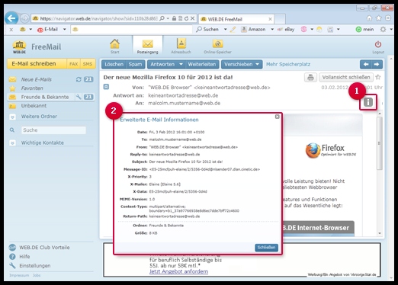Click the SMS button
398x285 pixels.
[88, 64]
